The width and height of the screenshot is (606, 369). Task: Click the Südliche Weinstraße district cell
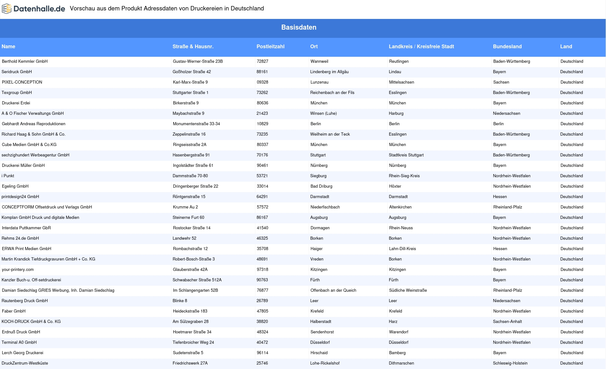(408, 290)
